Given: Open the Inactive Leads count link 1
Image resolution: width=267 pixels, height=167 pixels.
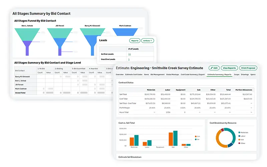Looking at the screenshot, I should point(129,59).
